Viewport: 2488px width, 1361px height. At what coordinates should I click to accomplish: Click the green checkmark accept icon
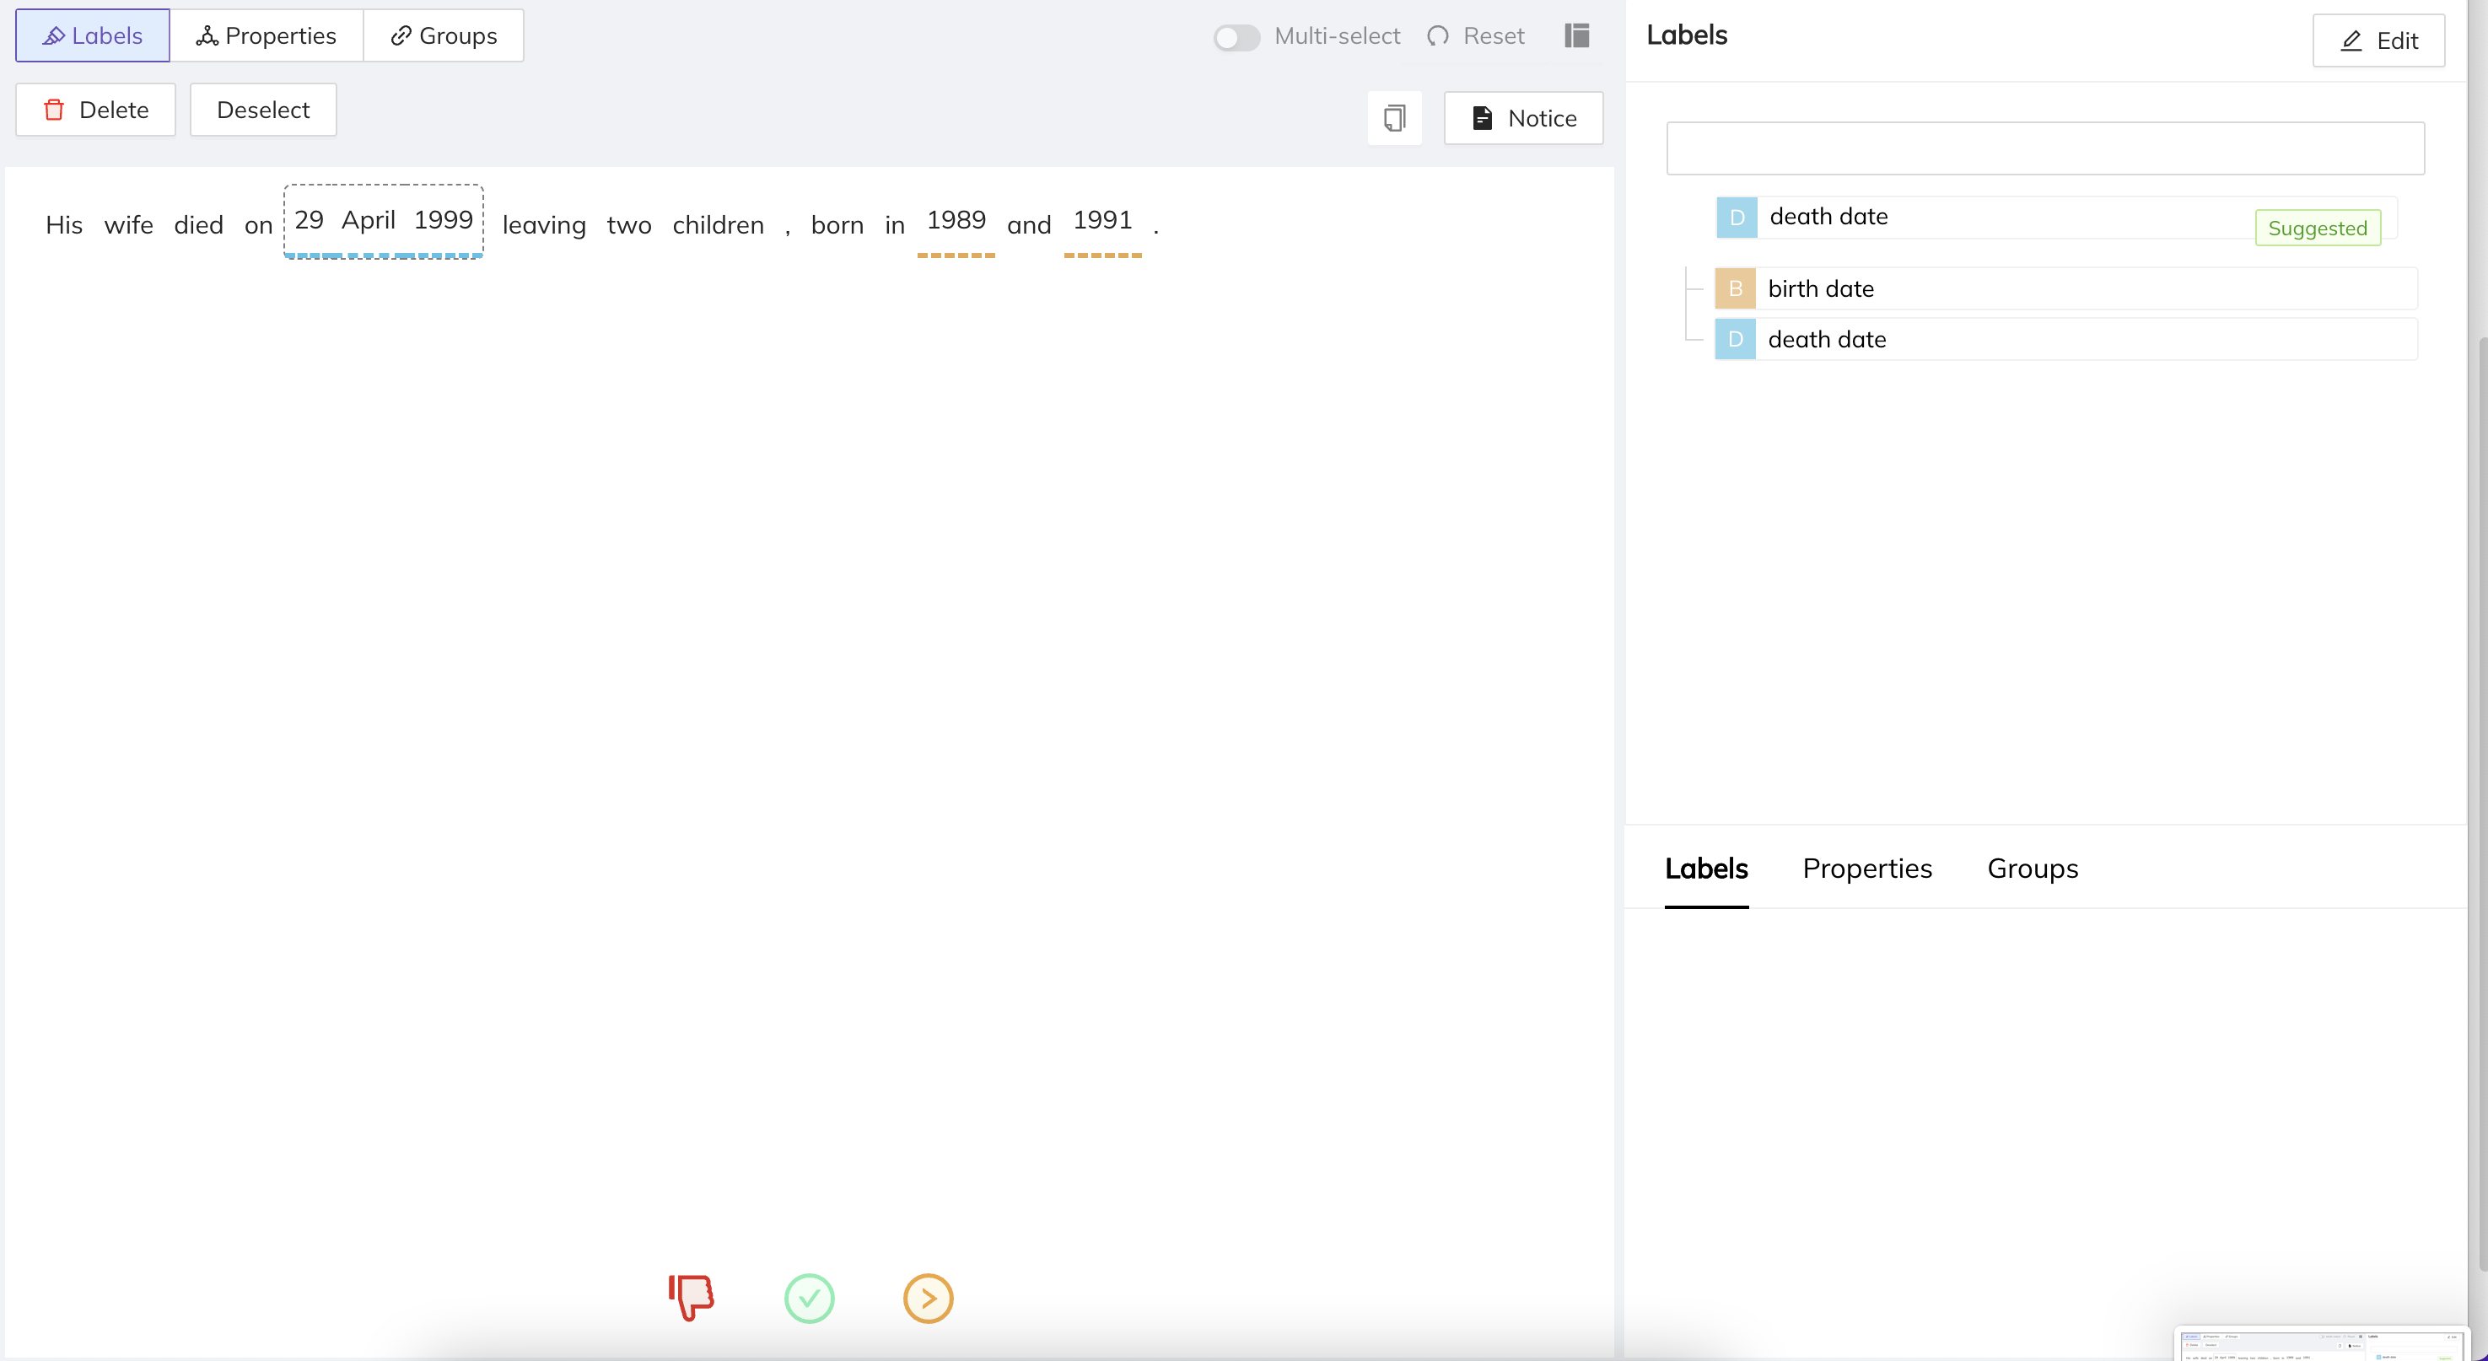click(x=810, y=1299)
